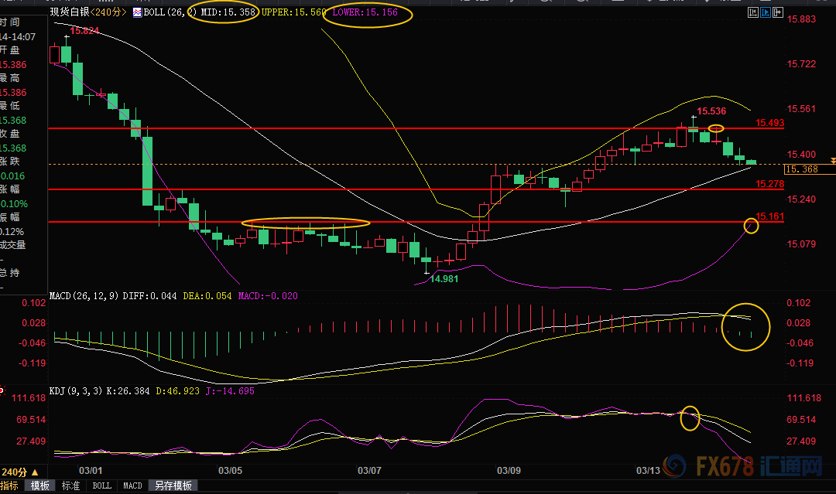The image size is (836, 494).
Task: Click the first chart axis-fit icon at top right
Action: 752,12
